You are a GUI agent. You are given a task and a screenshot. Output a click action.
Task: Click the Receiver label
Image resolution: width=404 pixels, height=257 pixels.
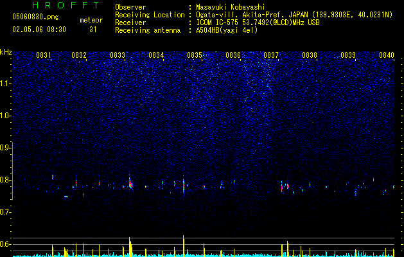coord(130,22)
